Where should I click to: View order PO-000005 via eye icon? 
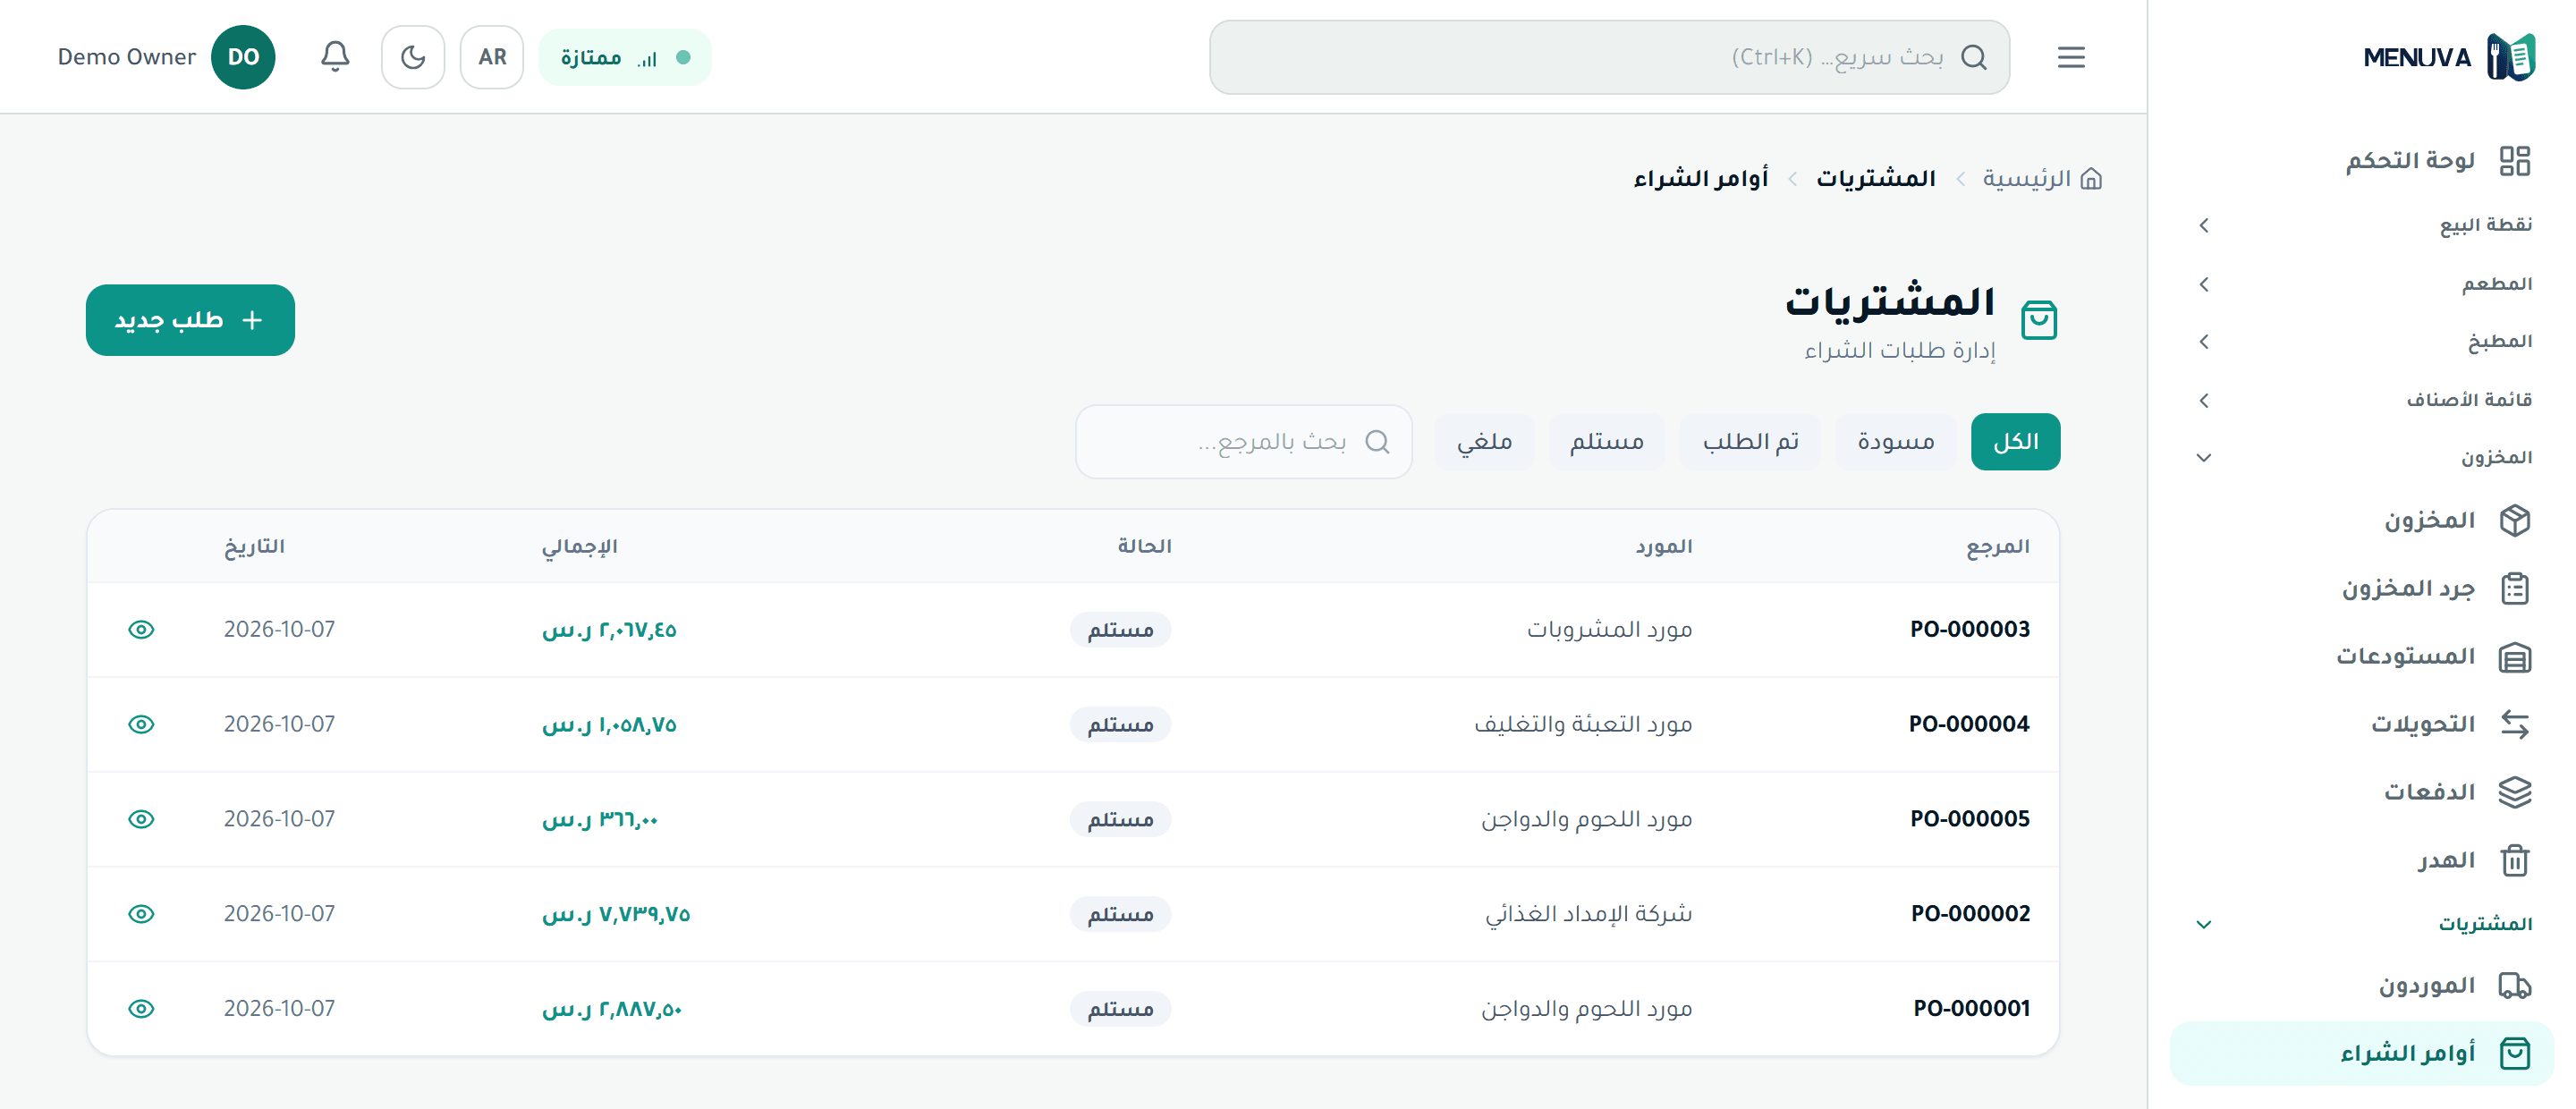pos(141,819)
